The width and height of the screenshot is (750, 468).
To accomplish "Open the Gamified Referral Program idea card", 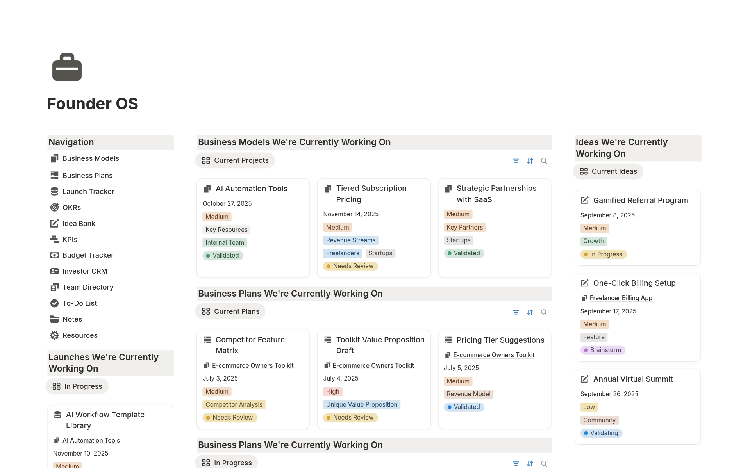I will click(x=641, y=201).
